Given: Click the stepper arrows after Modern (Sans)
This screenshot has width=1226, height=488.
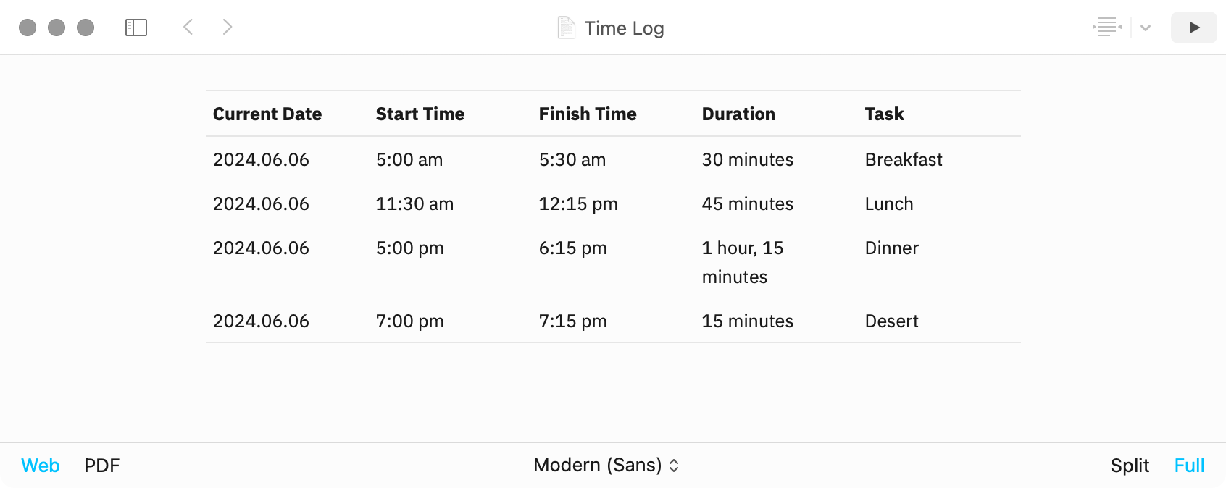Looking at the screenshot, I should (x=674, y=466).
